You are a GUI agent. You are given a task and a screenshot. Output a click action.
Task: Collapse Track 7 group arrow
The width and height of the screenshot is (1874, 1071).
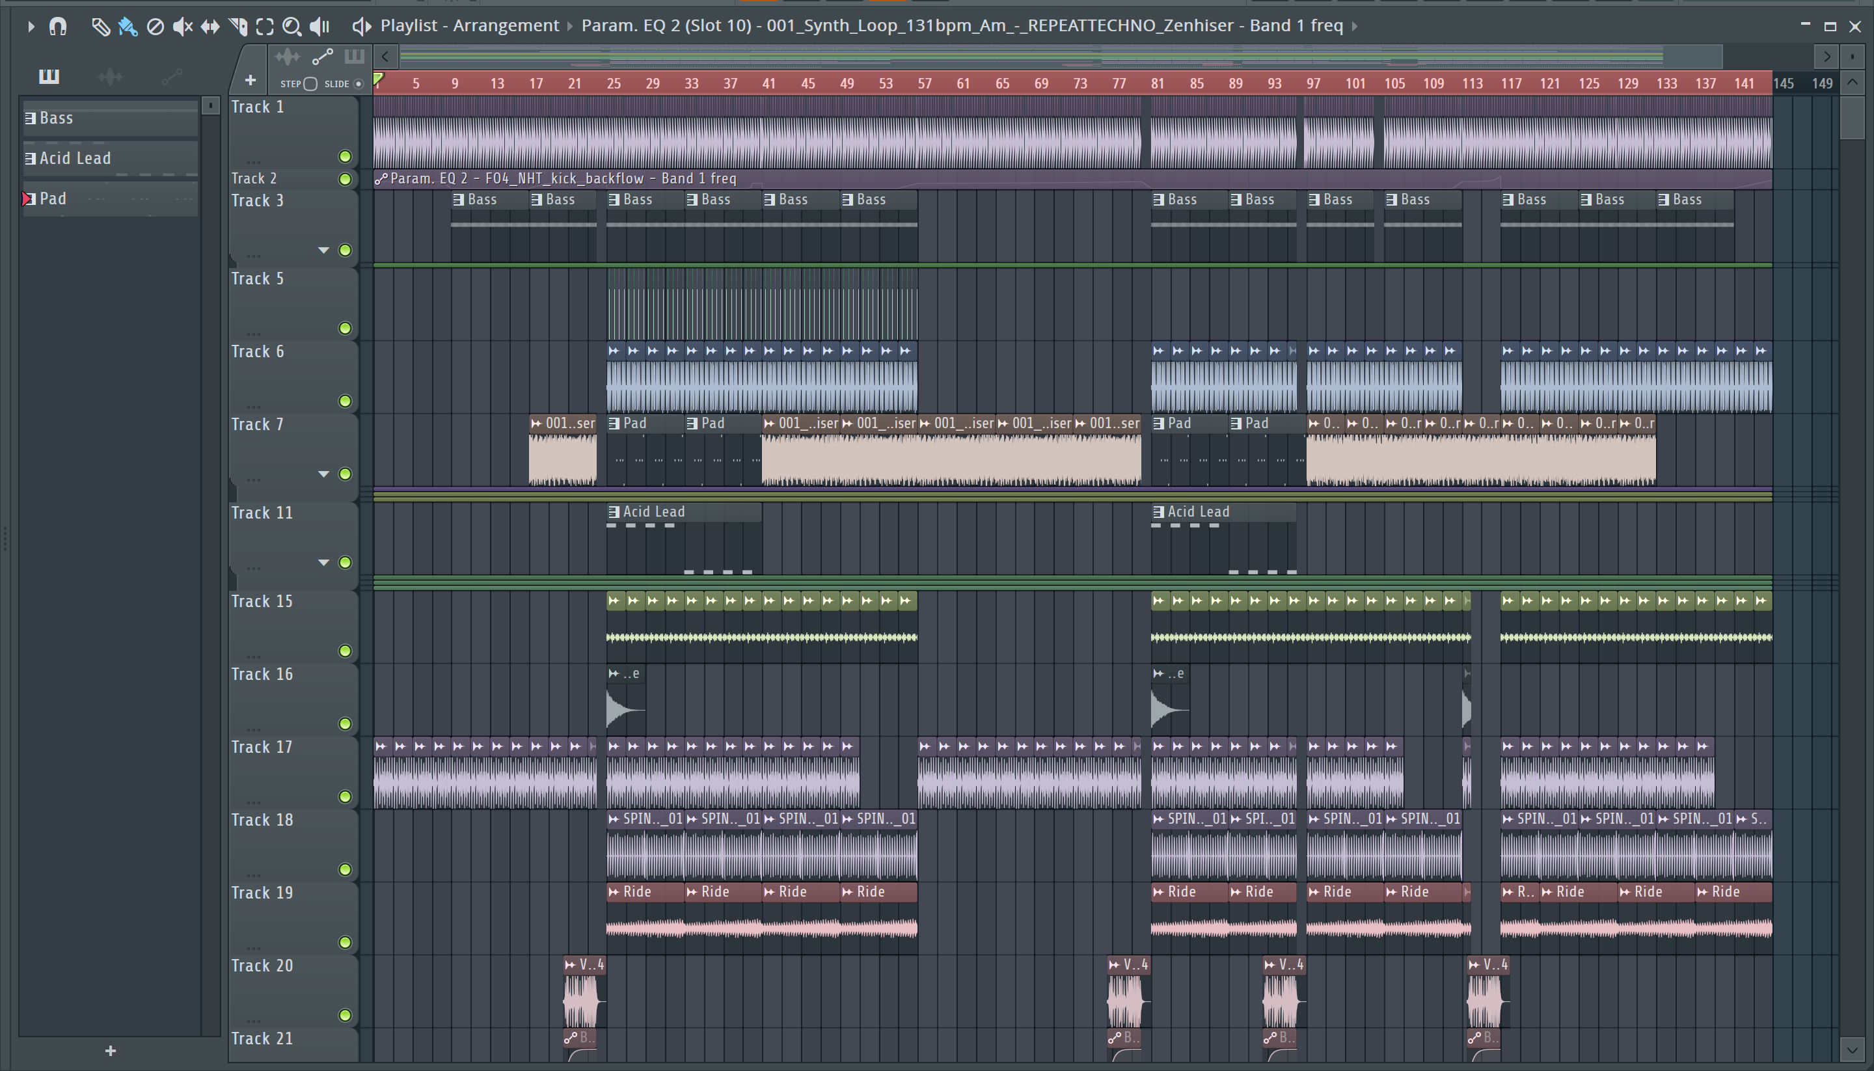[x=323, y=474]
